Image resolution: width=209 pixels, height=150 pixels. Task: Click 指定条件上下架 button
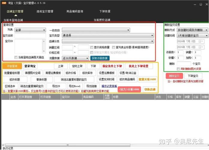[112, 66]
